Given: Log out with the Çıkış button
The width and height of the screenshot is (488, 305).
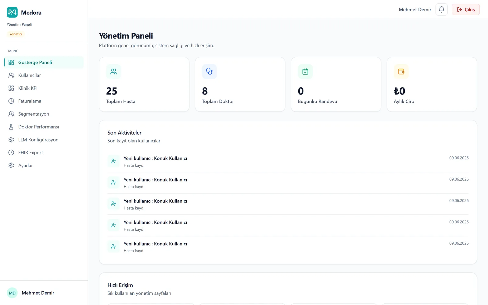Looking at the screenshot, I should coord(466,9).
